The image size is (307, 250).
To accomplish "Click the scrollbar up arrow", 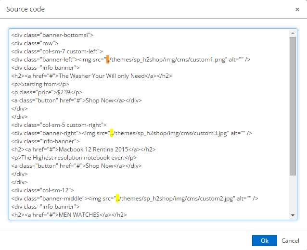I will (x=293, y=33).
